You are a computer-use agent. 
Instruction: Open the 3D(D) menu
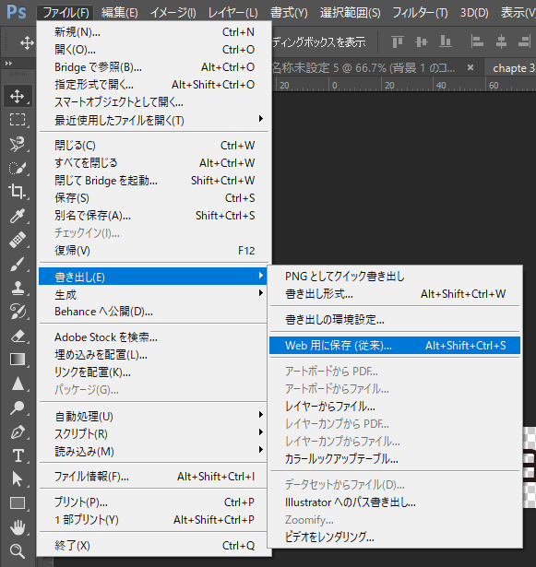click(x=474, y=13)
